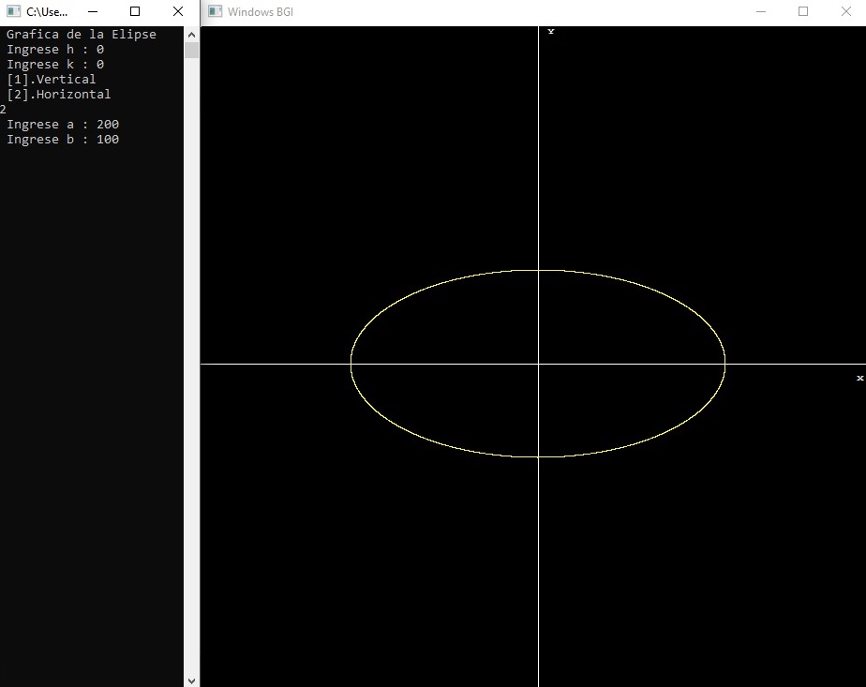The width and height of the screenshot is (866, 687).
Task: Click the 'C:\Use...' console title text
Action: click(47, 11)
